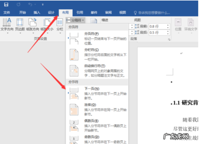This screenshot has width=199, height=144.
Task: Click the 分栏符(C) column break icon
Action: click(x=74, y=55)
